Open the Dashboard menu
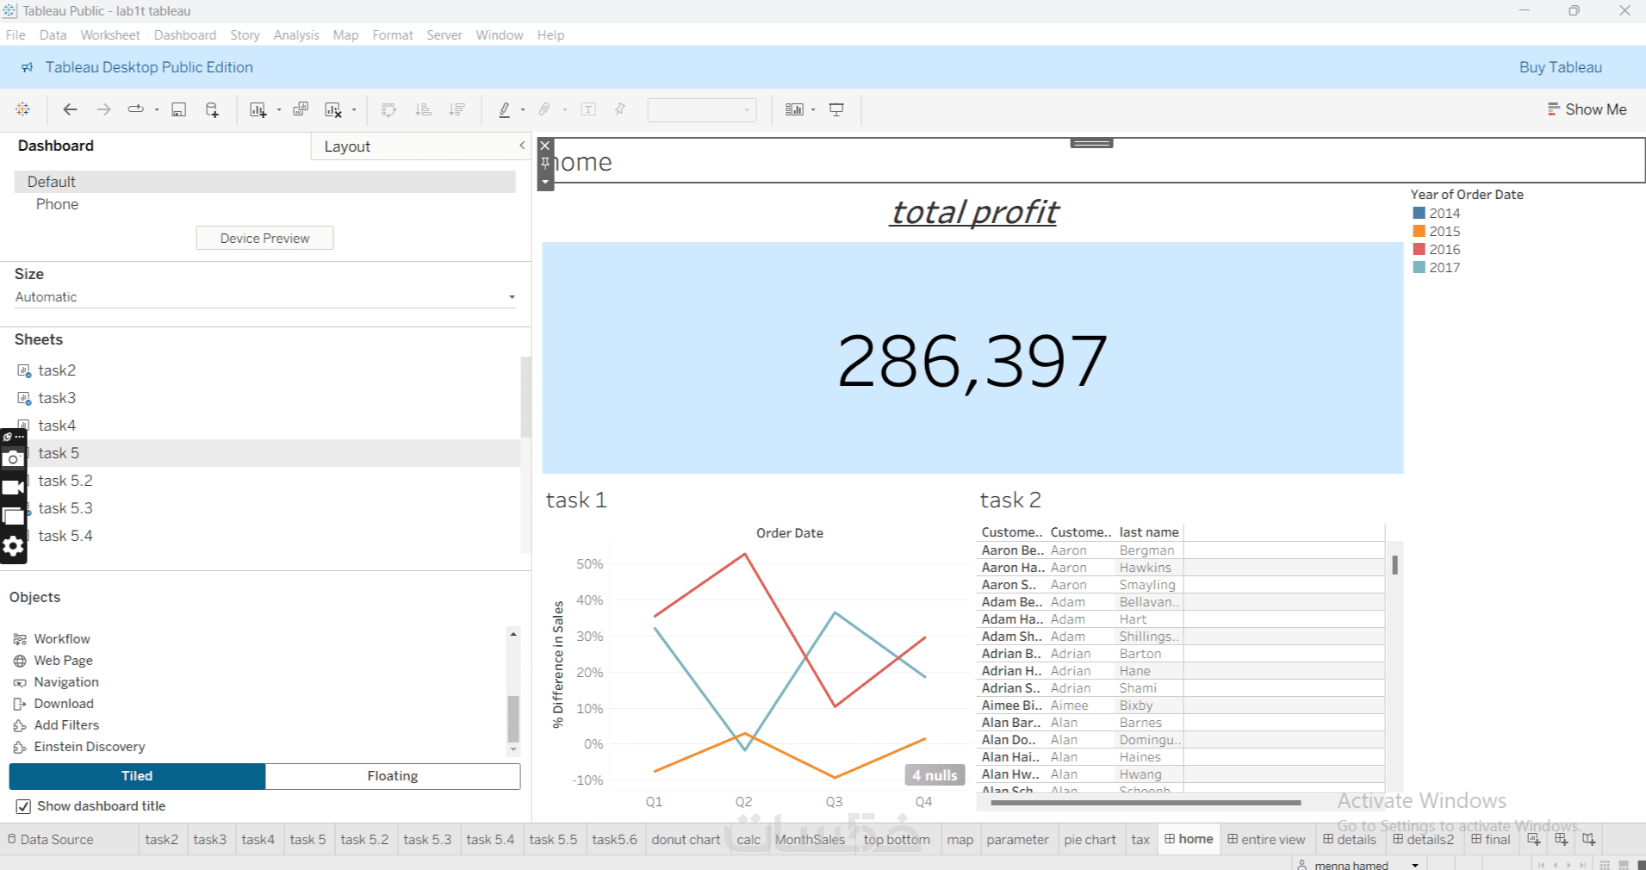The width and height of the screenshot is (1646, 870). click(185, 35)
